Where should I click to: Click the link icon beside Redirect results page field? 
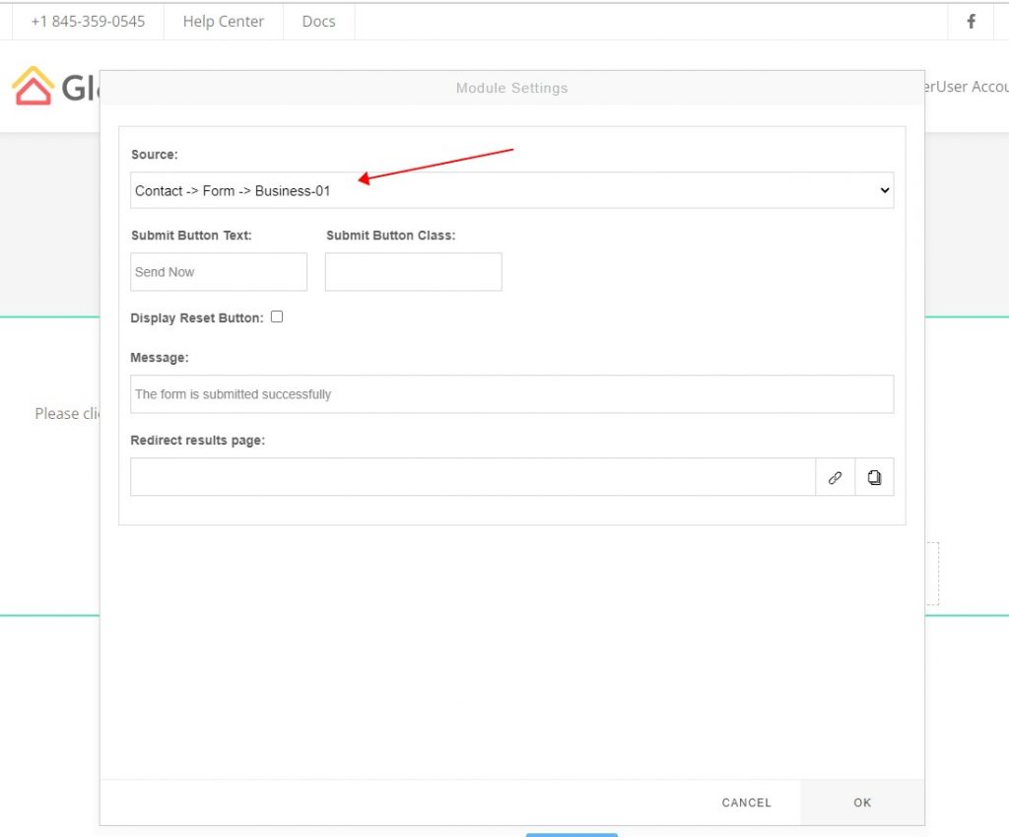[x=835, y=477]
